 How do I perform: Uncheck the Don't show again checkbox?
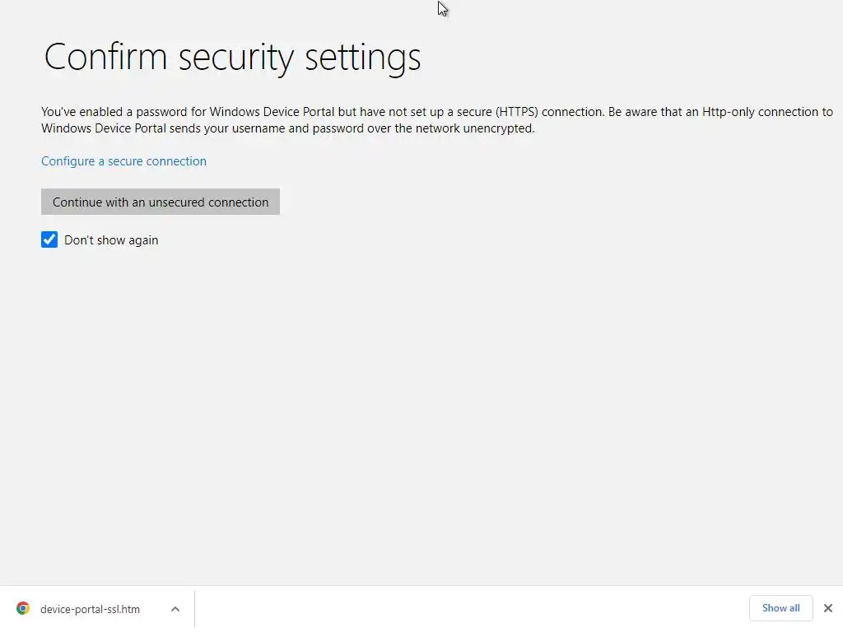coord(49,239)
